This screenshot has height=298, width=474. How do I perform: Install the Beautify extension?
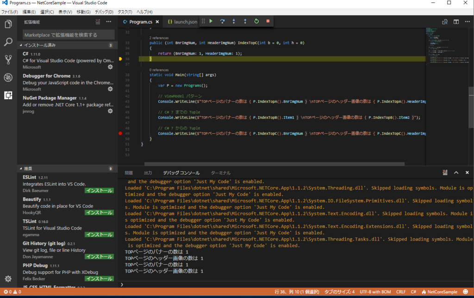point(99,212)
